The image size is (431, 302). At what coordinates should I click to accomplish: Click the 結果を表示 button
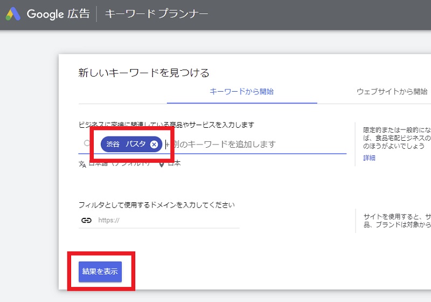(x=100, y=271)
